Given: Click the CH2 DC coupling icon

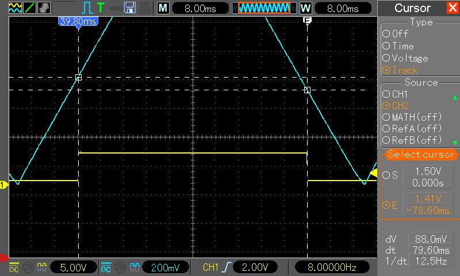Looking at the screenshot, I should pos(106,267).
